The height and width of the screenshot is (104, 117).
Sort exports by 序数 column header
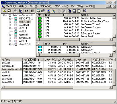tap(53, 44)
